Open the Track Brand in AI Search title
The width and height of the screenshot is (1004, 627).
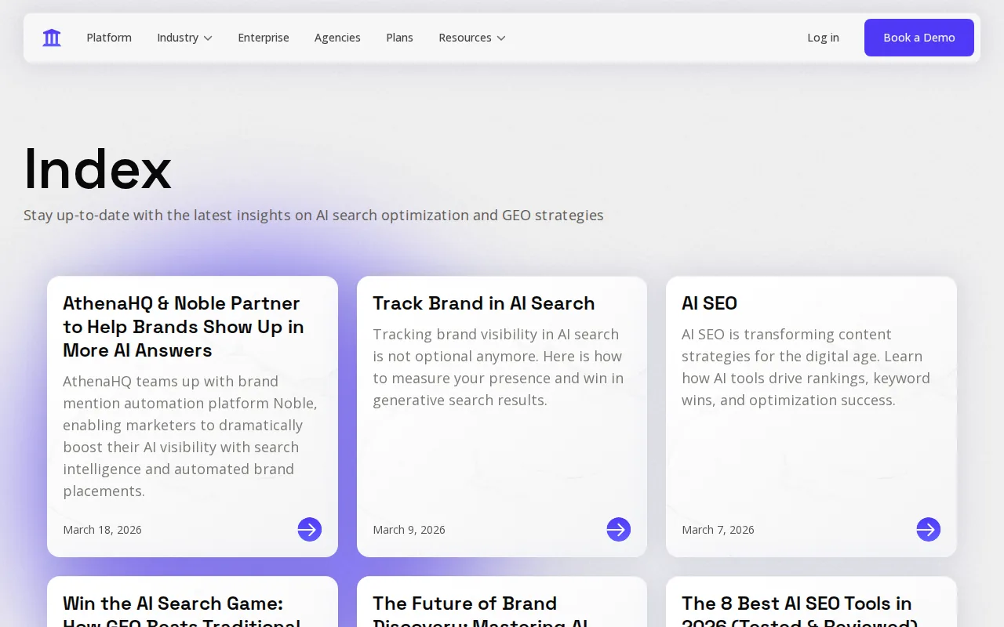484,303
